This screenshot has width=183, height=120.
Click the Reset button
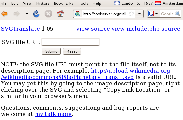pos(72,51)
